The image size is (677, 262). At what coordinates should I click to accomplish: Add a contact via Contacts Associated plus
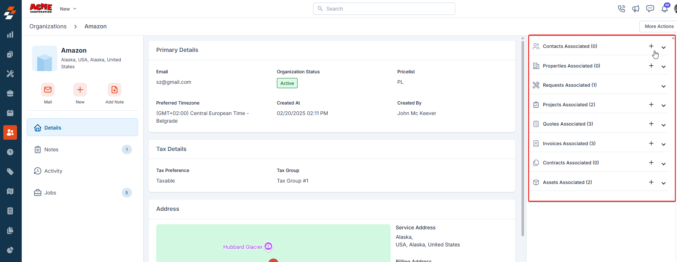click(x=651, y=46)
